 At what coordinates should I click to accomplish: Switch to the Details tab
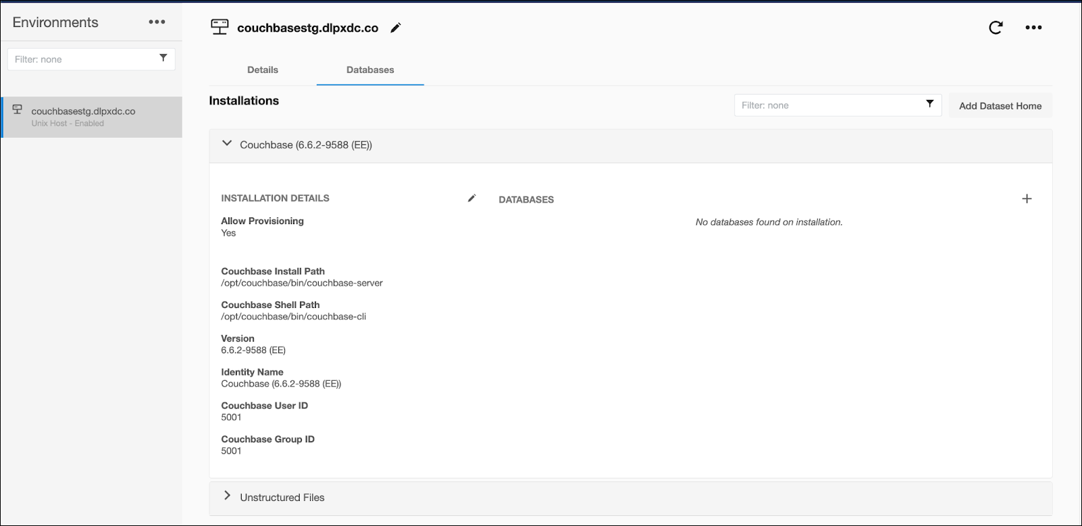tap(263, 70)
